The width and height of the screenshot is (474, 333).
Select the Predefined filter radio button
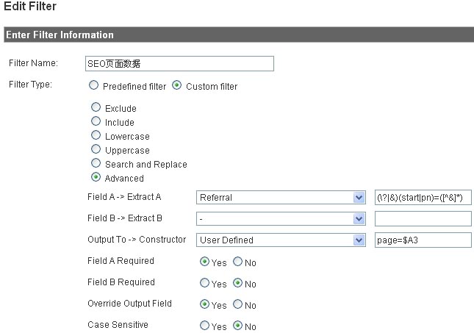pyautogui.click(x=94, y=85)
